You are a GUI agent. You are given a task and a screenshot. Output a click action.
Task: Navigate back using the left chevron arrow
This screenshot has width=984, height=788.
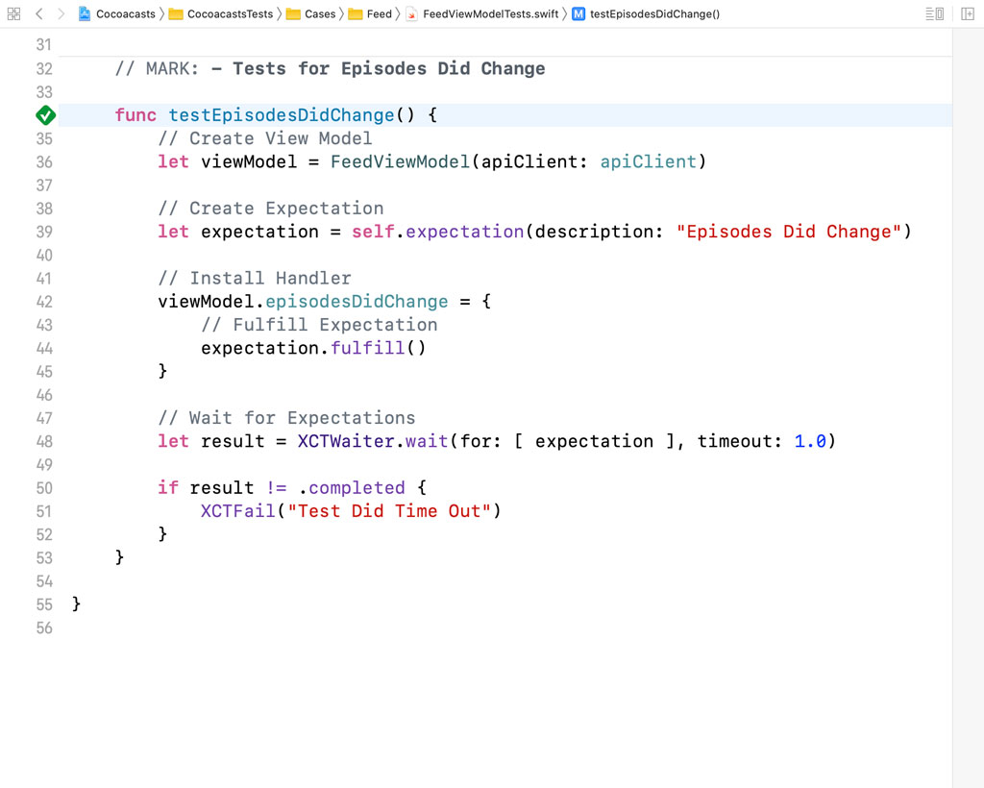37,13
